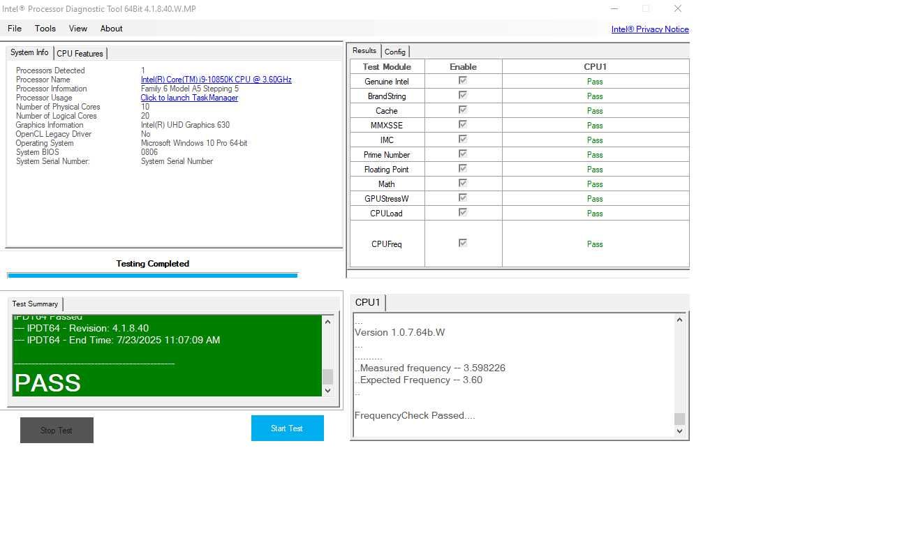Image resolution: width=902 pixels, height=552 pixels.
Task: Click the Stop Test button
Action: (57, 430)
